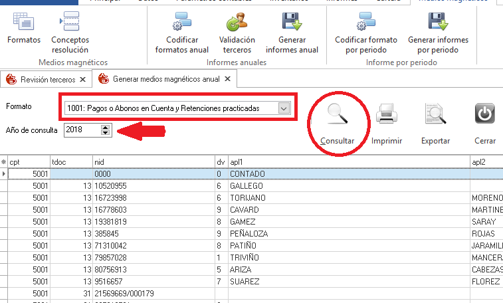Select the row with GALLEGO
The width and height of the screenshot is (503, 303).
point(247,185)
